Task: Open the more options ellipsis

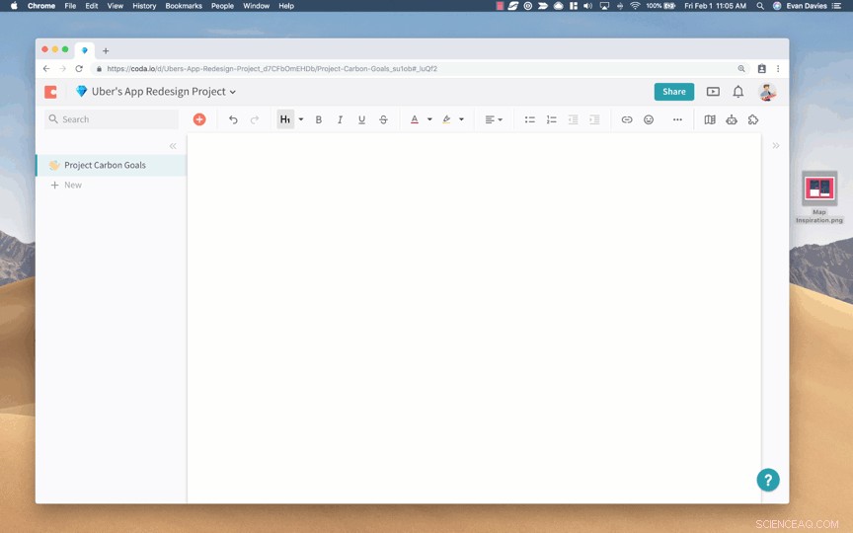Action: coord(677,119)
